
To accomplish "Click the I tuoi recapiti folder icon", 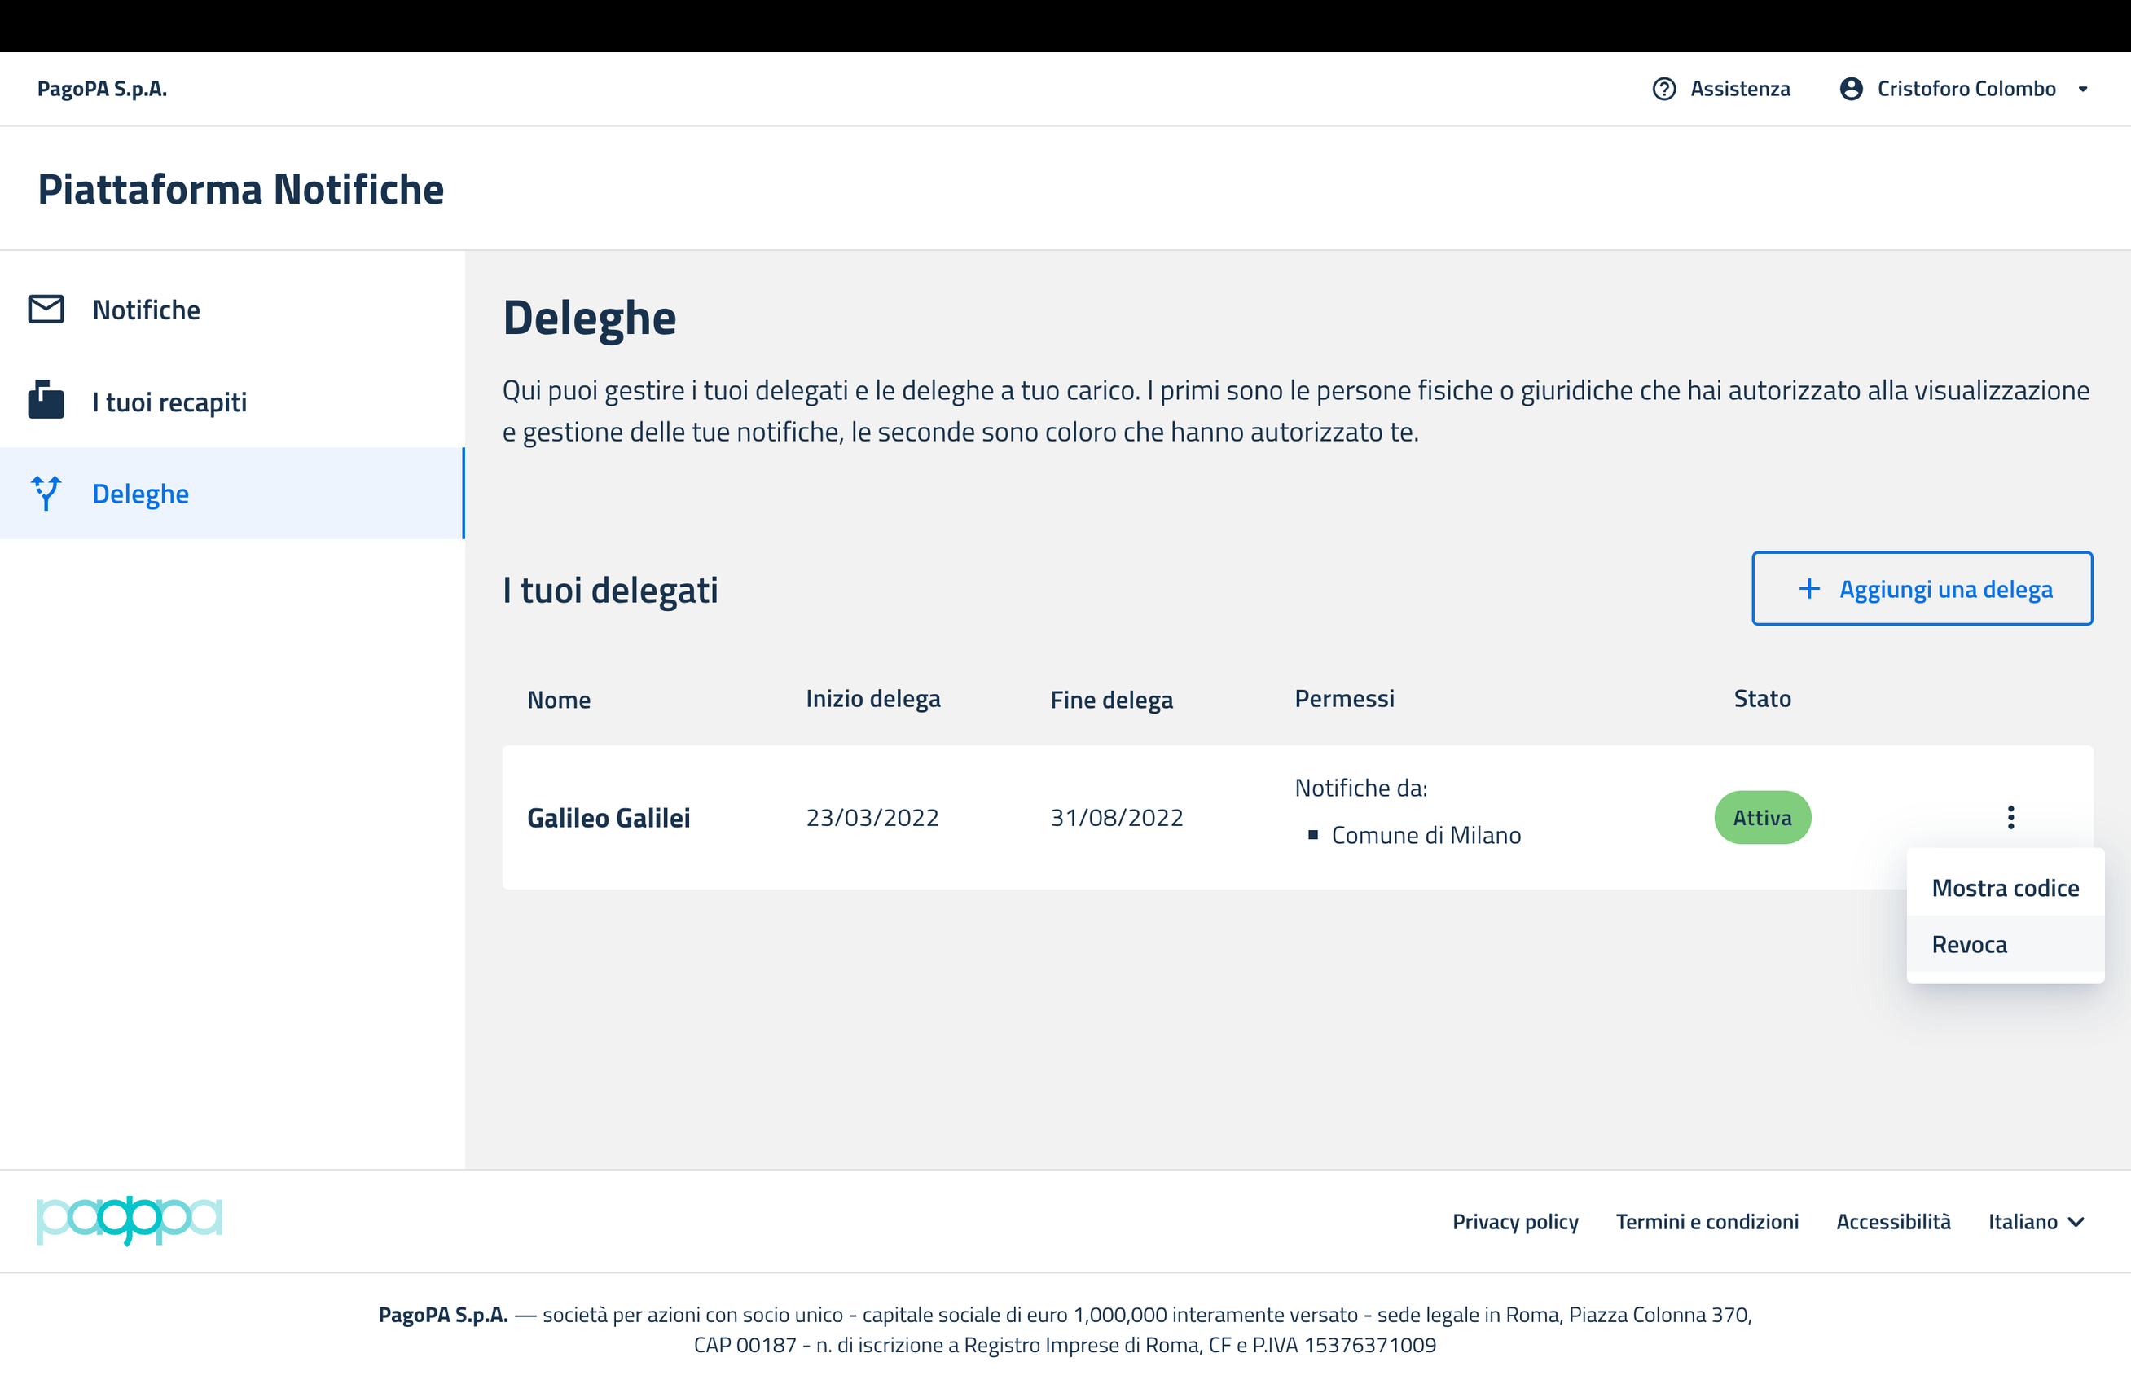I will point(46,401).
